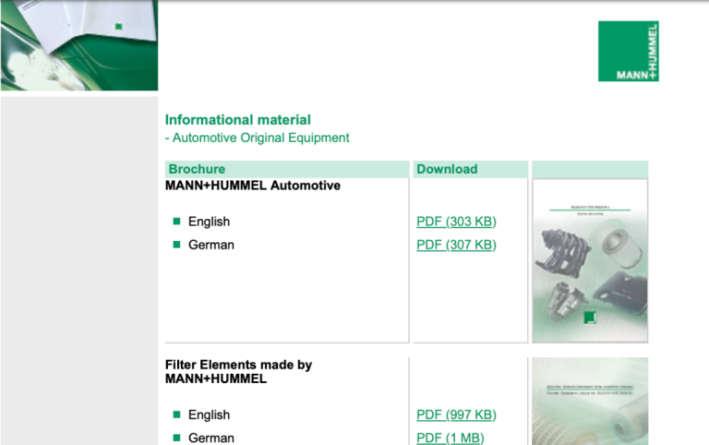Select the 'Automotive Original Equipment' subtitle

click(x=261, y=138)
